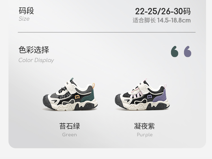Click the orange logo on green shoe
The image size is (212, 159).
coord(77,97)
